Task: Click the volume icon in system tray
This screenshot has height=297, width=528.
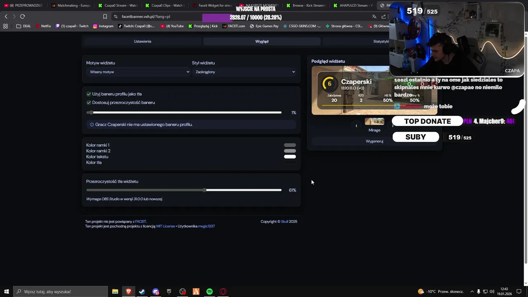Action: (x=492, y=292)
